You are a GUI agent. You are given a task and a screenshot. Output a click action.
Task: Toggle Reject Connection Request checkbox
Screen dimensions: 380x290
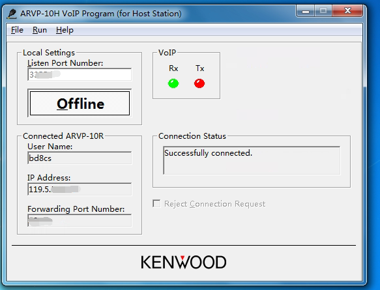coord(156,203)
